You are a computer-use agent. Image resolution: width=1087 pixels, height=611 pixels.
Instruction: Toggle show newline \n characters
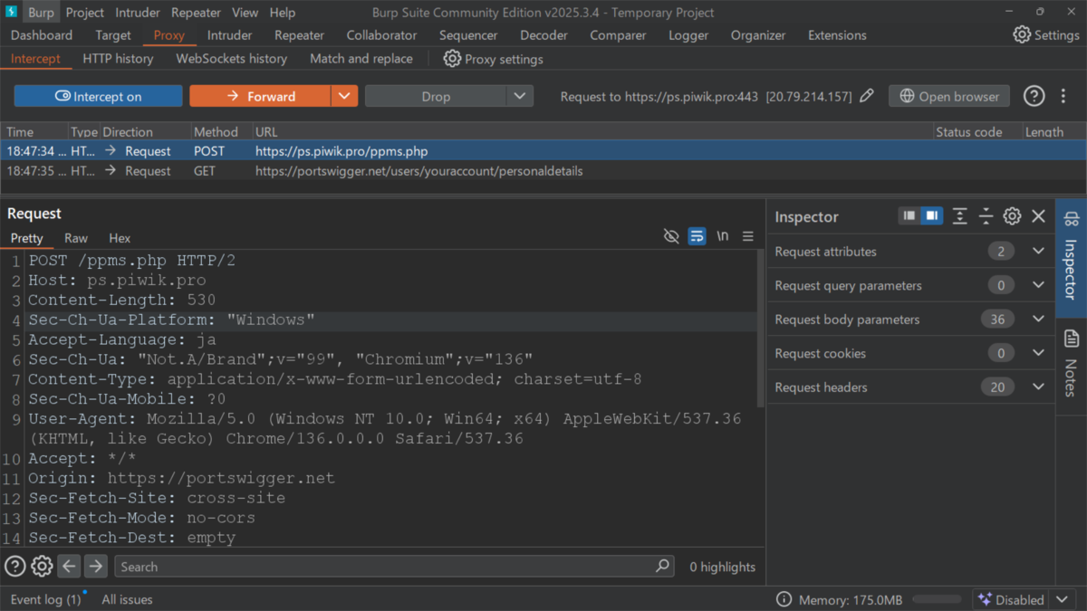(722, 236)
